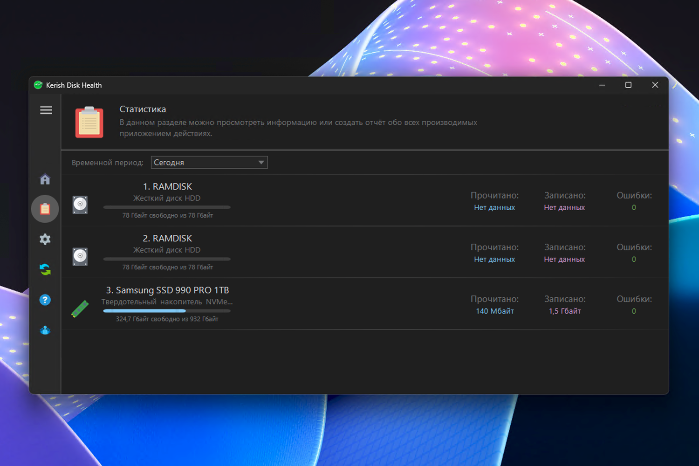The width and height of the screenshot is (699, 466).
Task: Select the Statistics clipboard icon in sidebar
Action: (45, 209)
